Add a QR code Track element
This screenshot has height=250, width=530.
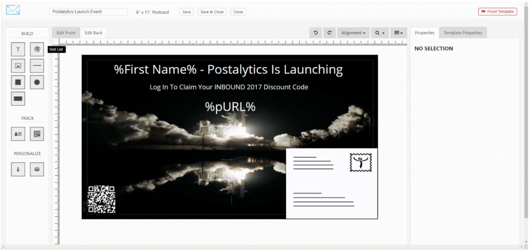click(37, 134)
